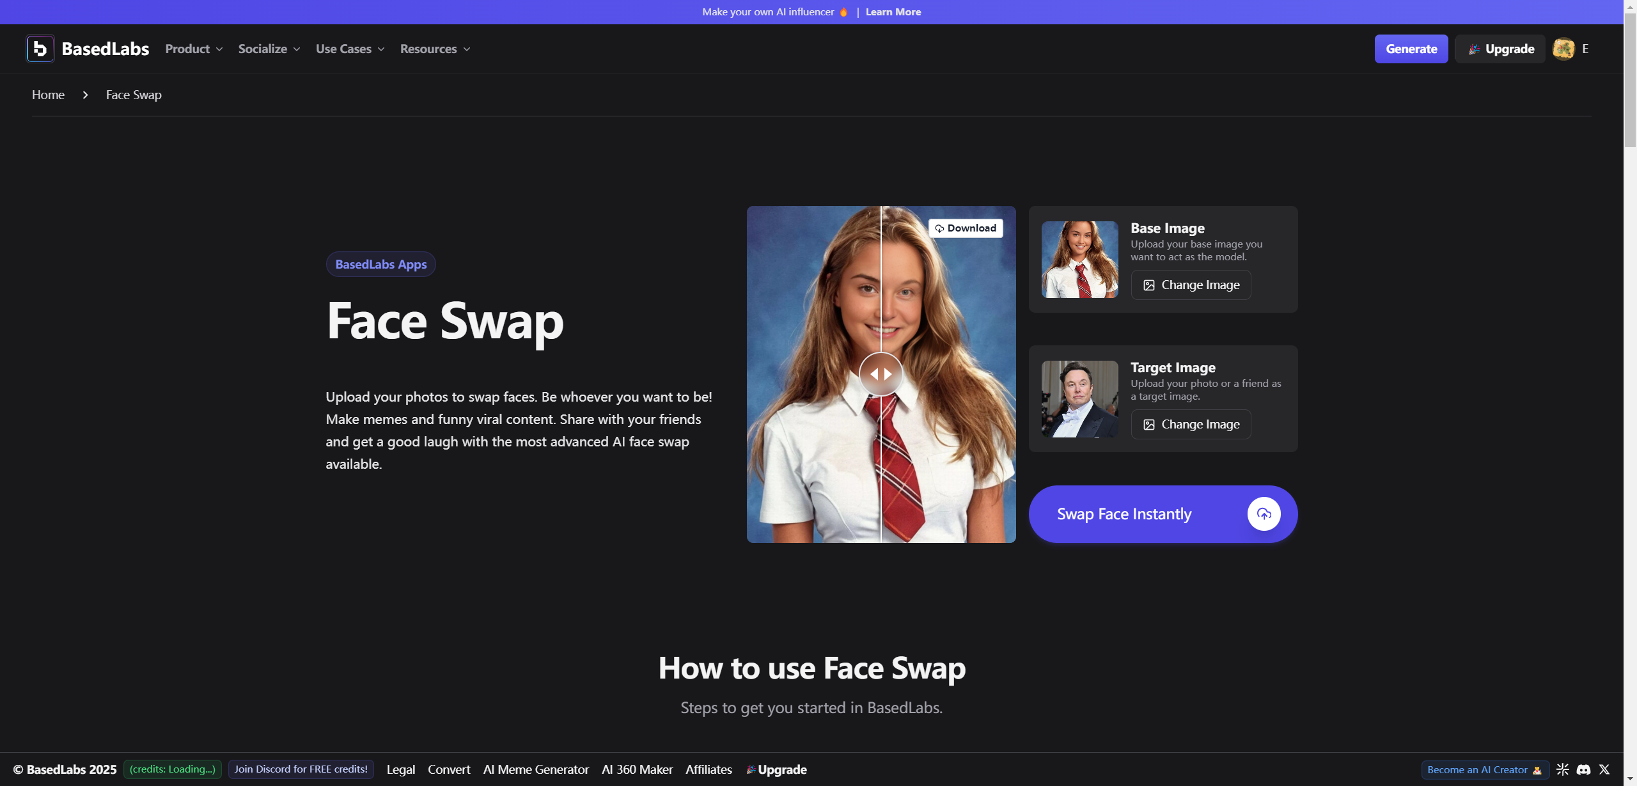Screen dimensions: 1637x786
Task: Open the Convert footer link
Action: tap(449, 769)
